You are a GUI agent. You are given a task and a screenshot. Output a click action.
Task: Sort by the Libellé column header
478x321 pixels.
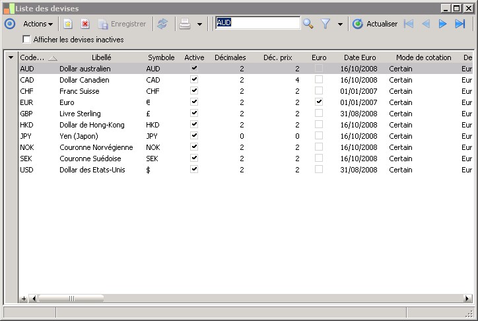(x=101, y=57)
